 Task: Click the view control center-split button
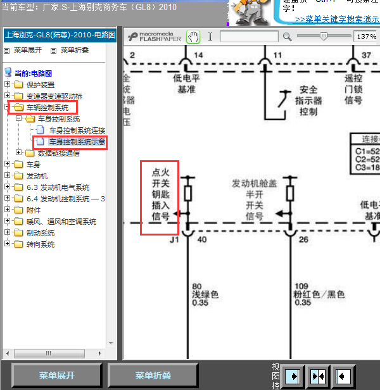(319, 376)
